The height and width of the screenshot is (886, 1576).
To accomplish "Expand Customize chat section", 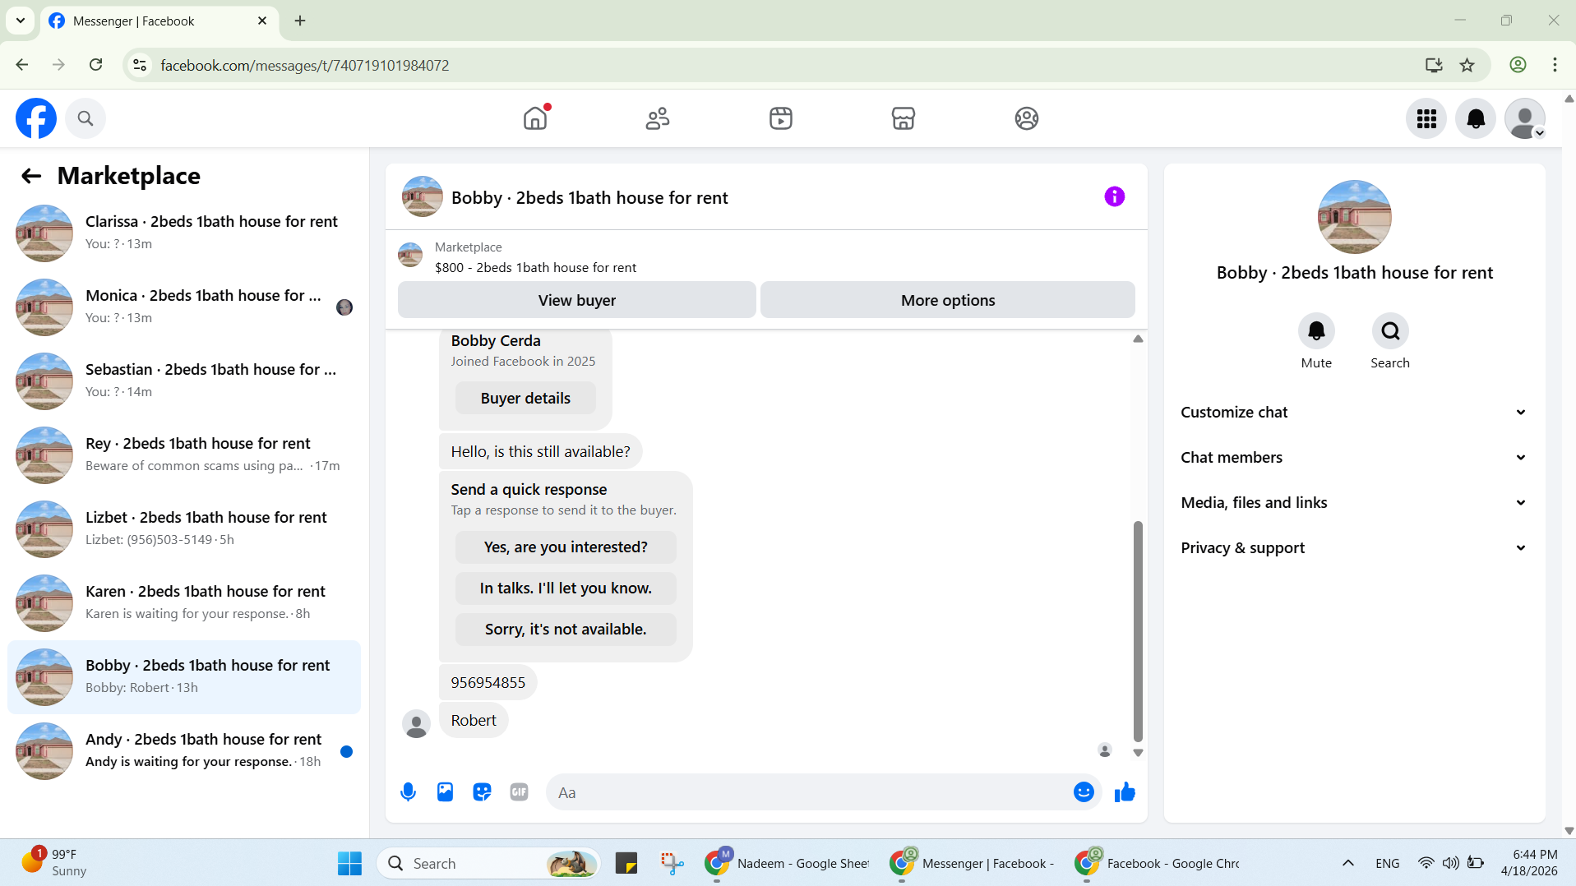I will (x=1354, y=413).
